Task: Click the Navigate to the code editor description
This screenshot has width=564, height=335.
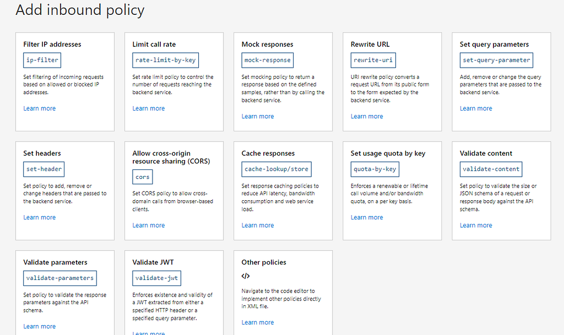Action: [281, 299]
